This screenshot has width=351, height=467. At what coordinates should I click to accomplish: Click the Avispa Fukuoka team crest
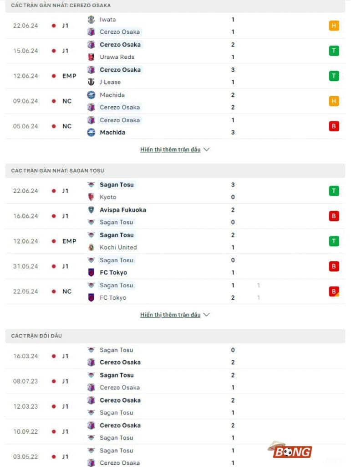point(91,210)
